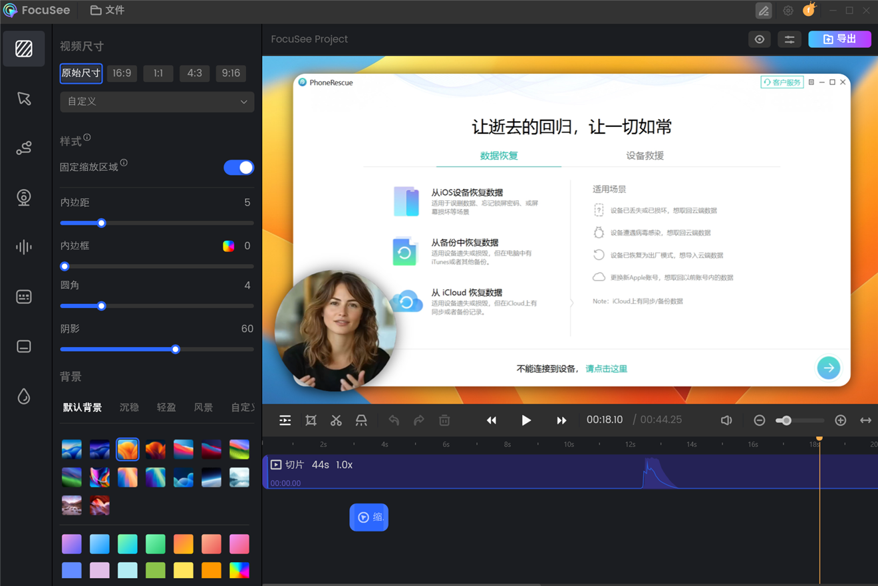Open the audio waveform sidebar panel
Image resolution: width=878 pixels, height=586 pixels.
tap(24, 247)
